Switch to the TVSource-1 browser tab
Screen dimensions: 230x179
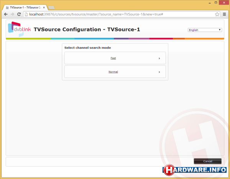pyautogui.click(x=25, y=8)
